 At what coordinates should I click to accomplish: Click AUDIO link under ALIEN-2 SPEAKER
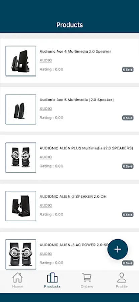tap(46, 205)
